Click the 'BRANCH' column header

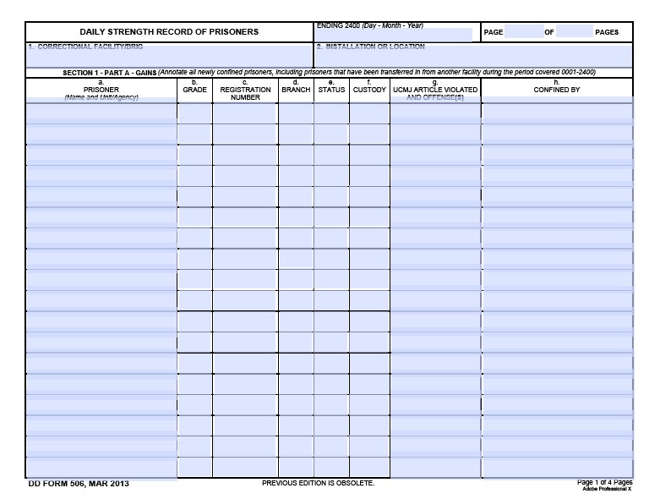pos(296,90)
